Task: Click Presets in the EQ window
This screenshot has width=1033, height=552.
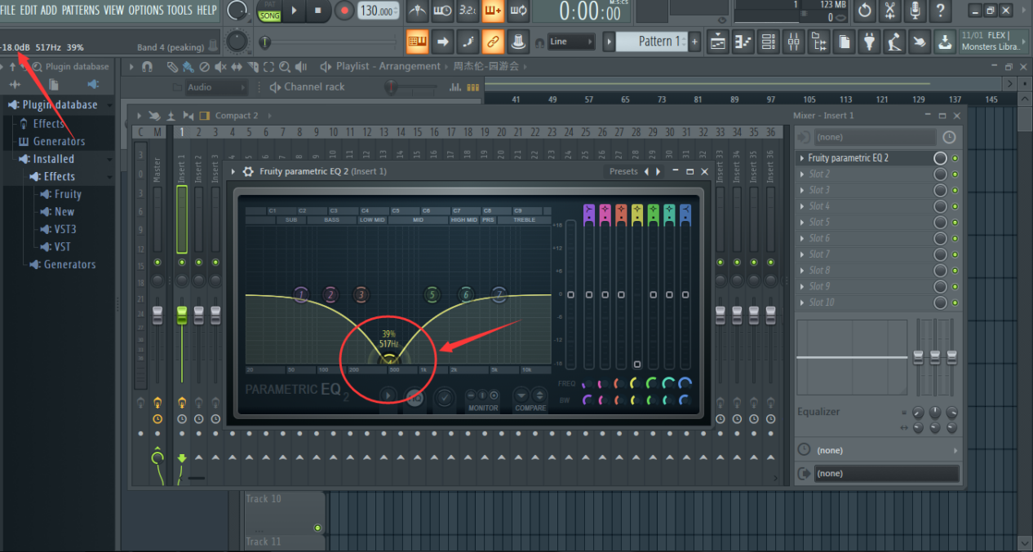Action: click(623, 171)
